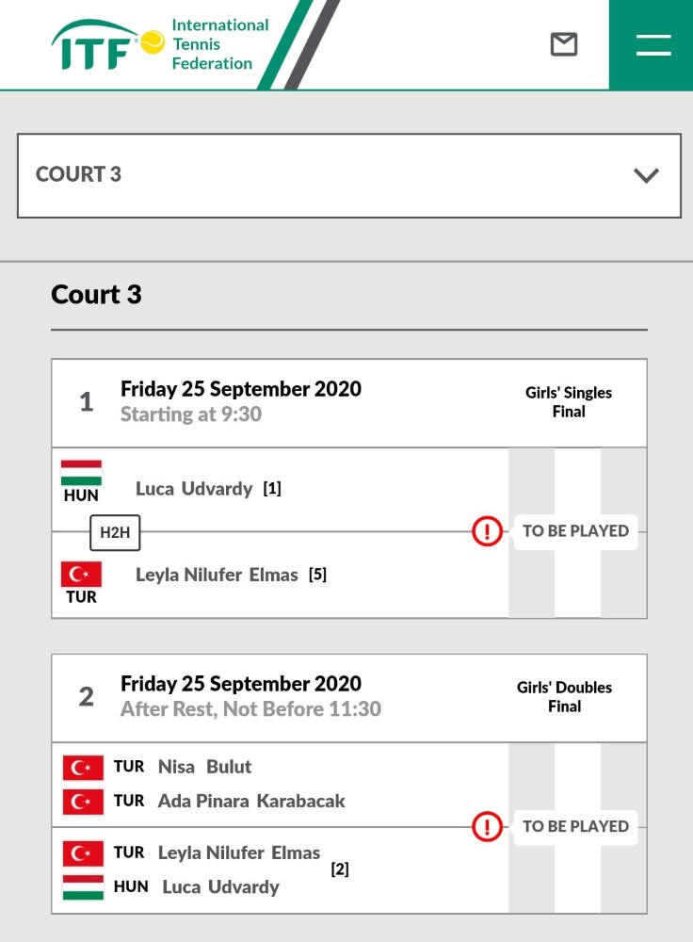Select Leyla Nilufer Elmas seeded 5
Viewport: 693px width, 942px height.
tap(217, 575)
